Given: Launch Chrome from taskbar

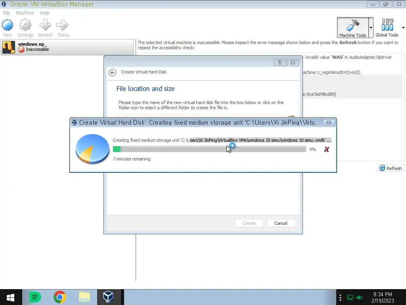Looking at the screenshot, I should (60, 297).
